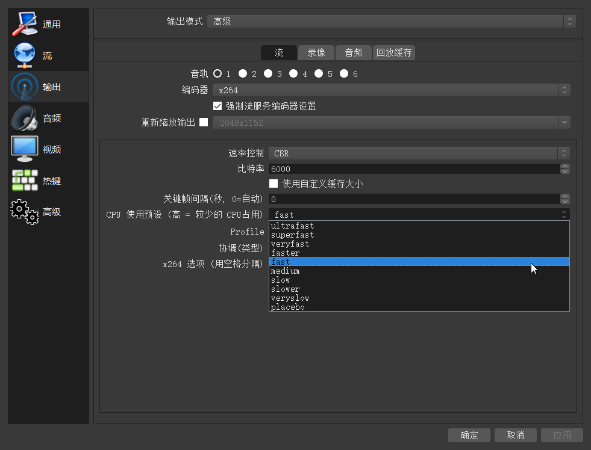Open the 2048x1152 rescale resolution dropdown

pos(391,122)
